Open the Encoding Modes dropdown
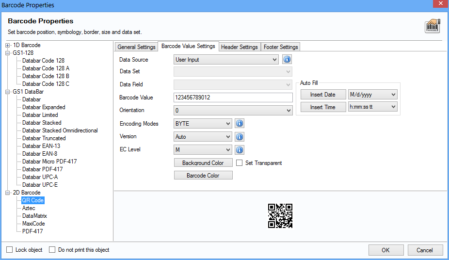449x260 pixels. coord(203,124)
